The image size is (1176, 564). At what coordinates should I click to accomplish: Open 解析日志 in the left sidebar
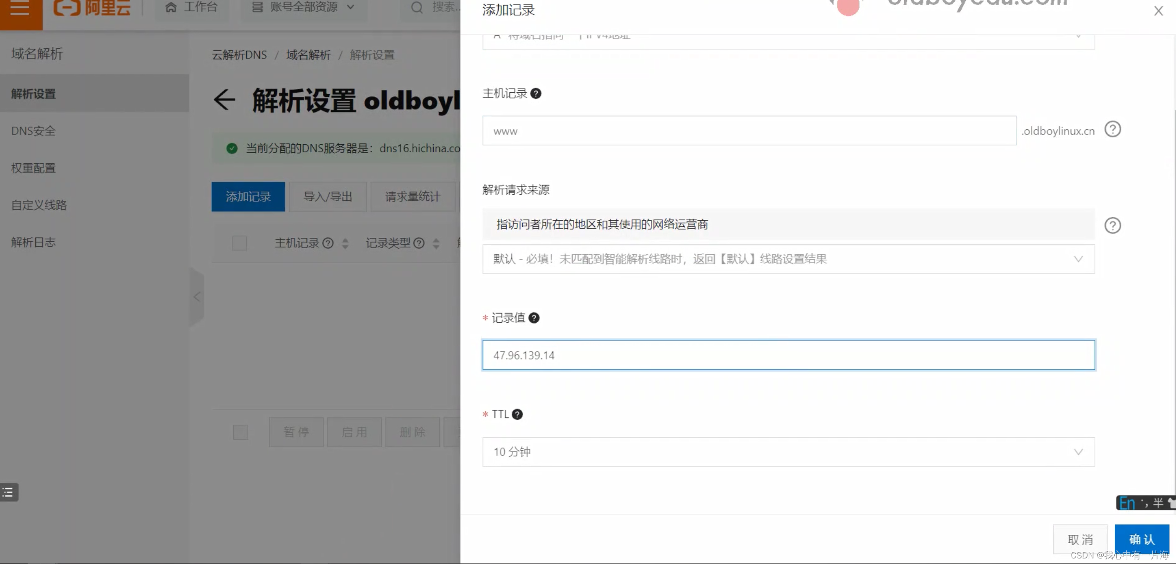click(x=33, y=243)
